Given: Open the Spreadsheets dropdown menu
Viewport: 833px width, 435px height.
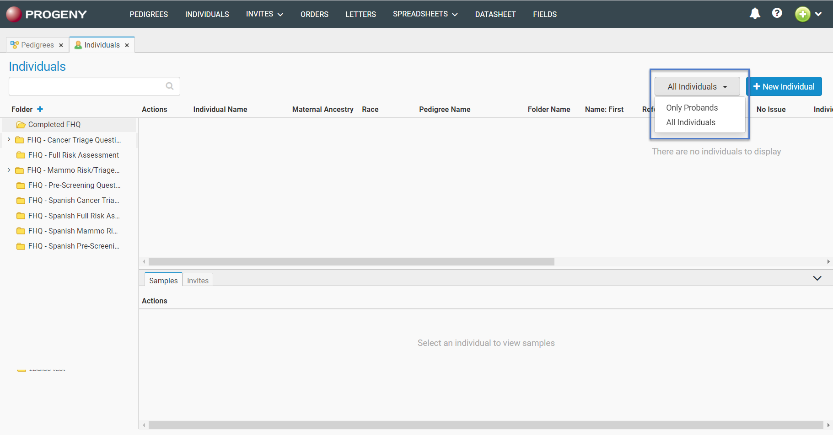Looking at the screenshot, I should tap(425, 14).
